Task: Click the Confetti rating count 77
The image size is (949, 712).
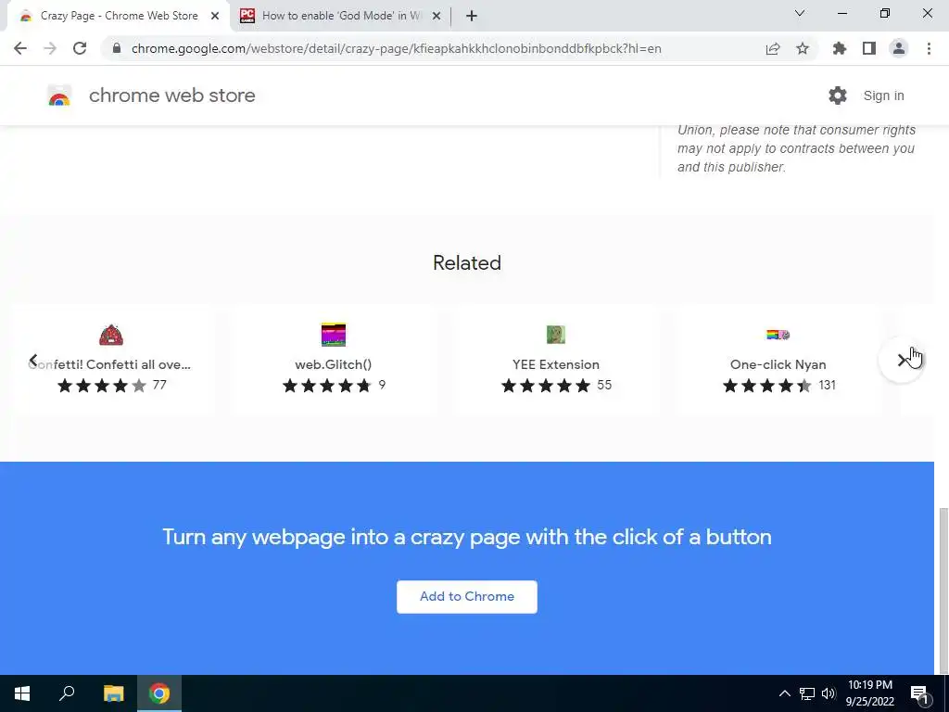Action: [x=159, y=385]
